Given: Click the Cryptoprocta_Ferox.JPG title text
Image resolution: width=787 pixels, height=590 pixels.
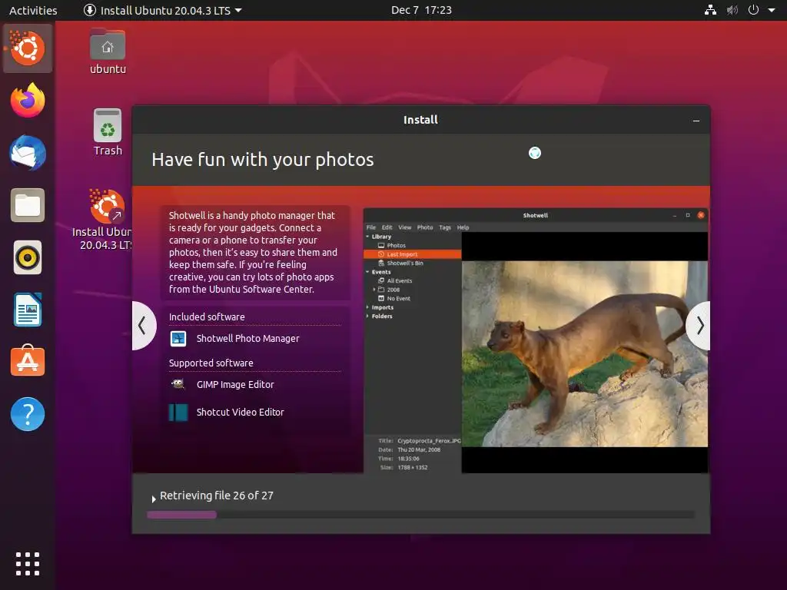Looking at the screenshot, I should pyautogui.click(x=429, y=441).
